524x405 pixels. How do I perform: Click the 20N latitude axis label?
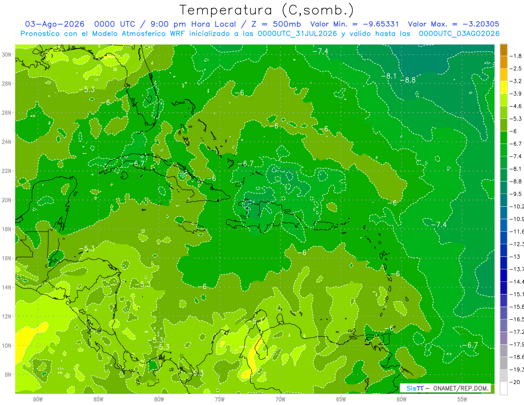(7, 200)
